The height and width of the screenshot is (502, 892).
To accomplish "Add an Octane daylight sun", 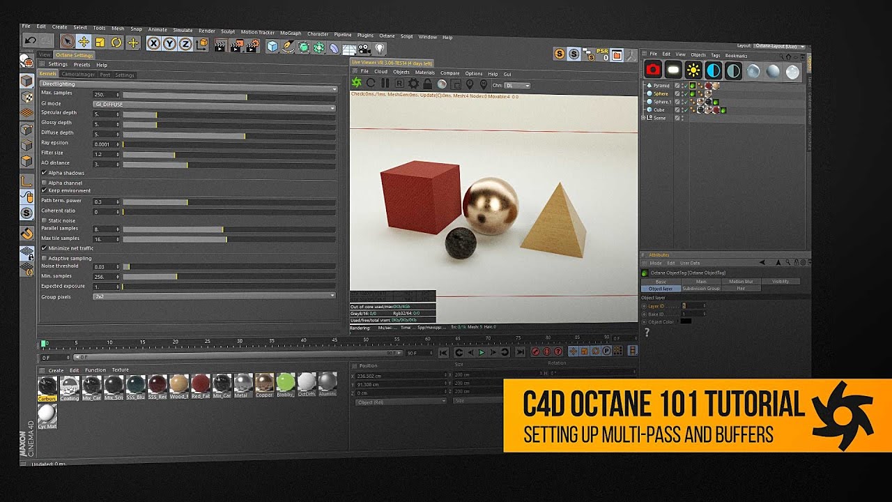I will point(693,70).
